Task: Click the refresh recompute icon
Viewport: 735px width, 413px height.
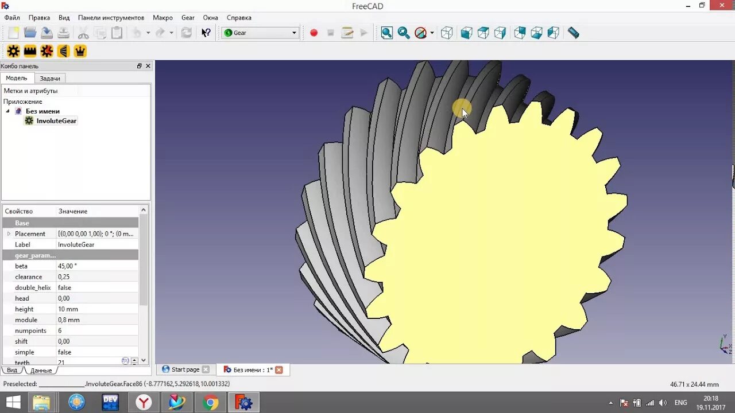Action: 186,33
